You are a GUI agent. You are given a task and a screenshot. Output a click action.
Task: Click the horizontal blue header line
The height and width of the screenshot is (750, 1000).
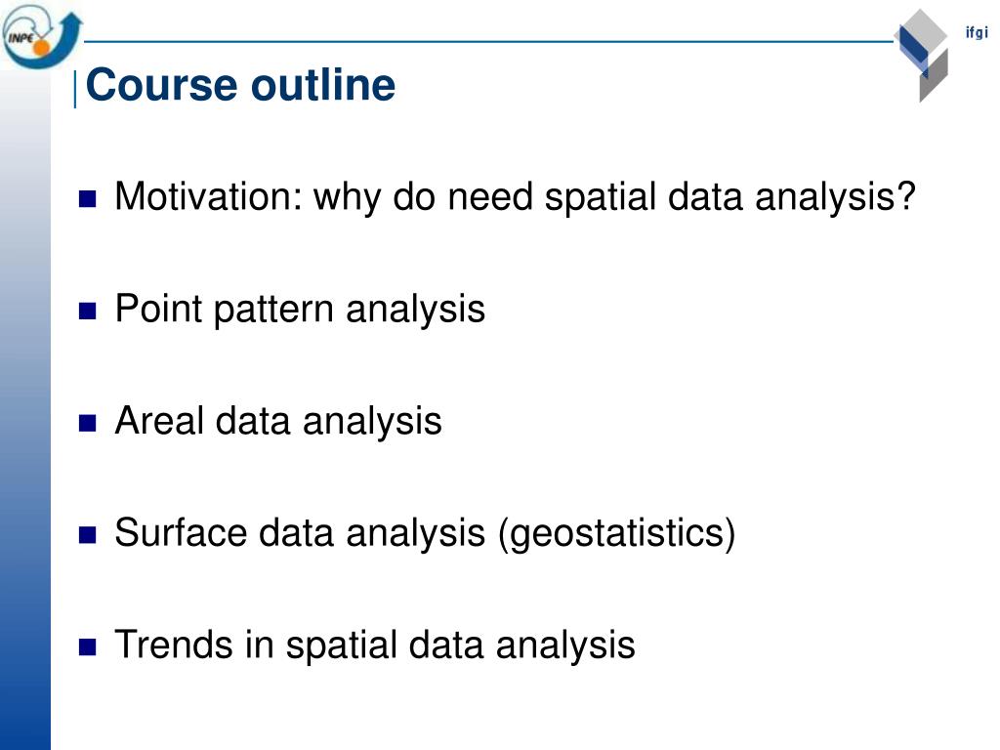[x=488, y=42]
